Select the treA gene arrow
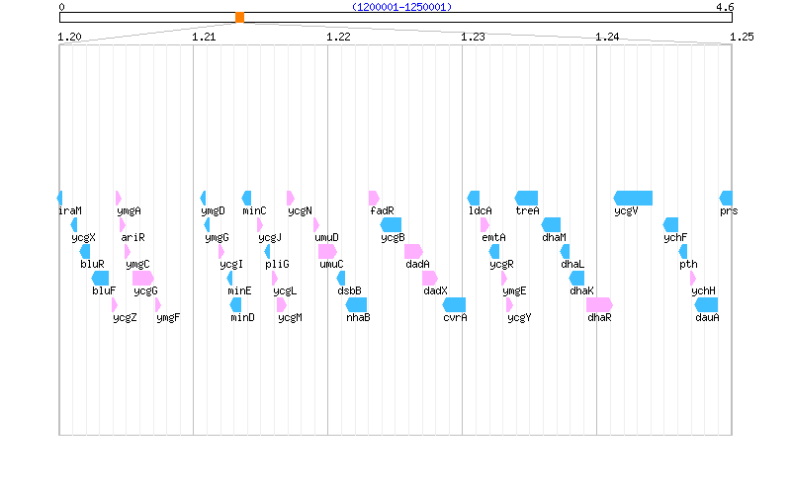791x494 pixels. coord(526,198)
